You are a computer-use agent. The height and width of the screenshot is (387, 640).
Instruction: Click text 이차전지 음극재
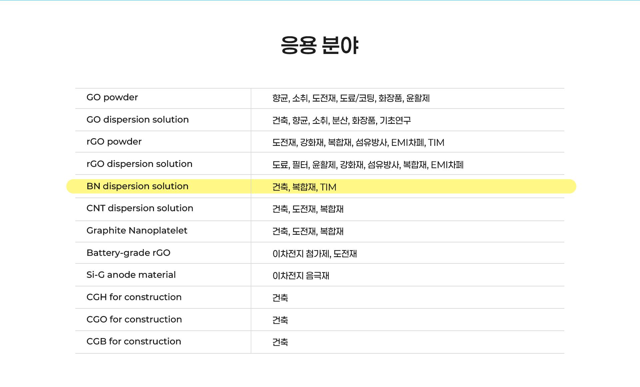301,276
